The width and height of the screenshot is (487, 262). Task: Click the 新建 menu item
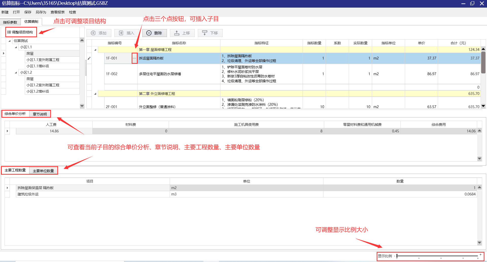(x=5, y=12)
